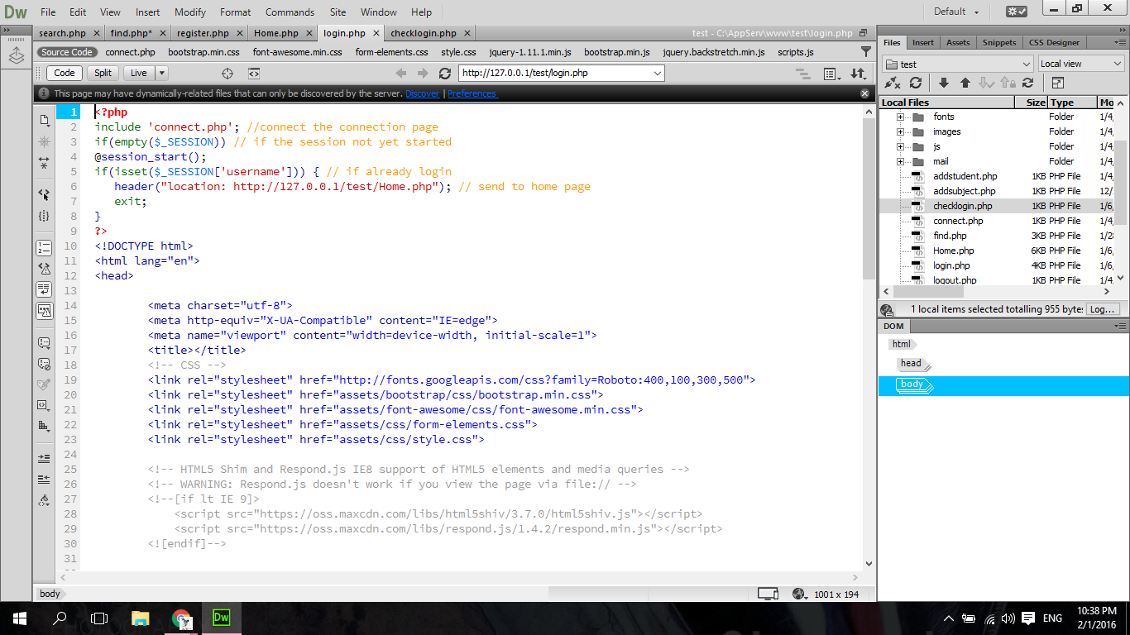1130x635 pixels.
Task: Open the Sync Settings icon in title bar
Action: [x=1017, y=12]
